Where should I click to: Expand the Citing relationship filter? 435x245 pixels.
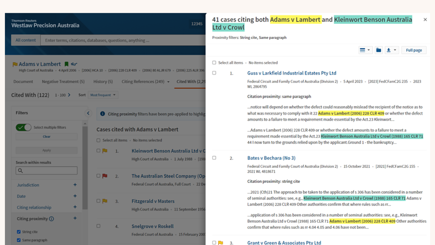[x=75, y=207]
